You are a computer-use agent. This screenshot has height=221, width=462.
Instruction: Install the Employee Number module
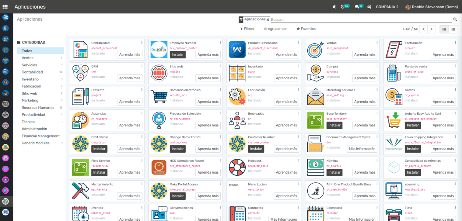[x=177, y=55]
